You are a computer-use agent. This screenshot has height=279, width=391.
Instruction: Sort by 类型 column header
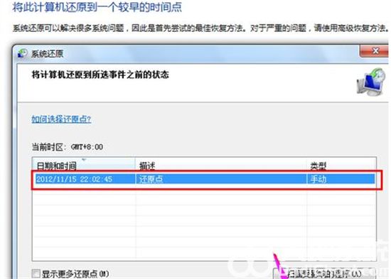[341, 165]
